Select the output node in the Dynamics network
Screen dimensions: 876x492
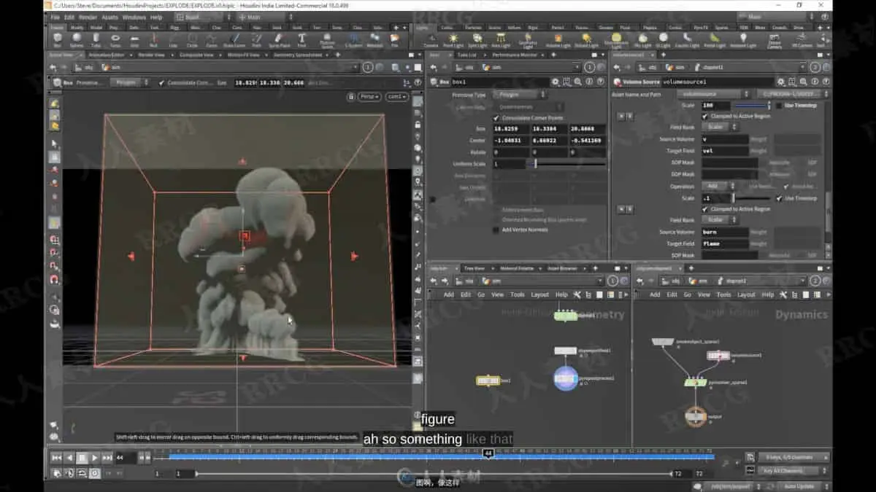[x=696, y=415]
